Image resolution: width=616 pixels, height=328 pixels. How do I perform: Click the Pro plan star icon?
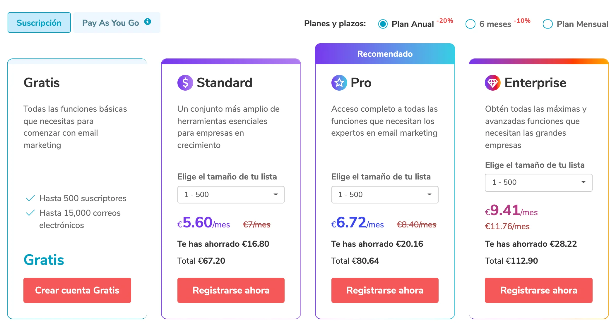(339, 83)
